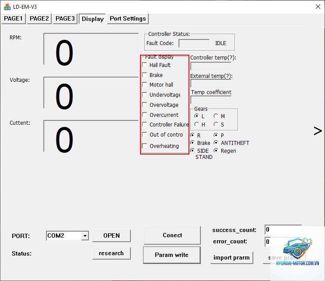Click the Conect button
The image size is (325, 281).
[172, 235]
